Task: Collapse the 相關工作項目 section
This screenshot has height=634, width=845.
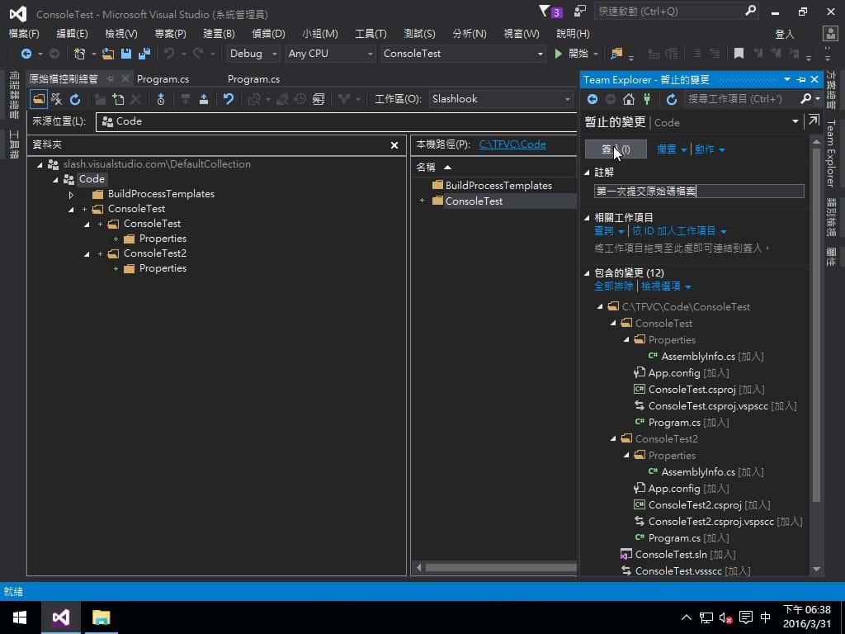Action: click(587, 218)
